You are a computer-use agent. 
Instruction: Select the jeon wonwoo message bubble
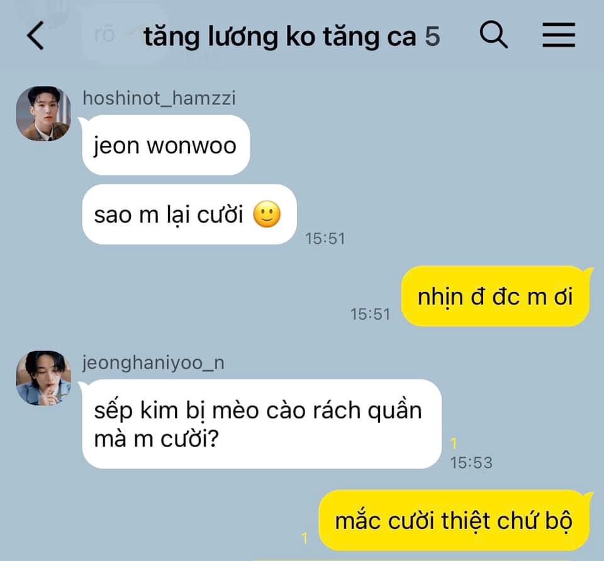click(x=166, y=145)
